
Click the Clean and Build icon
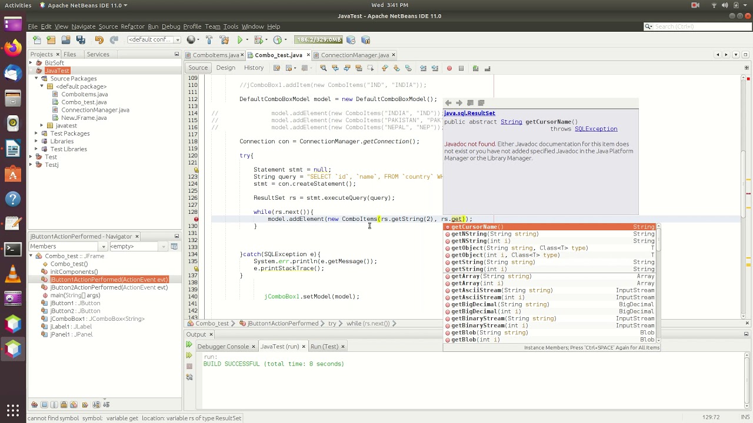(x=224, y=40)
